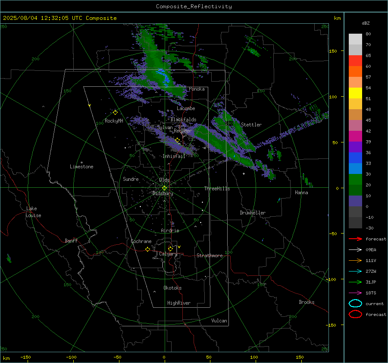
Task: Click the Banff town label
Action: pyautogui.click(x=71, y=240)
